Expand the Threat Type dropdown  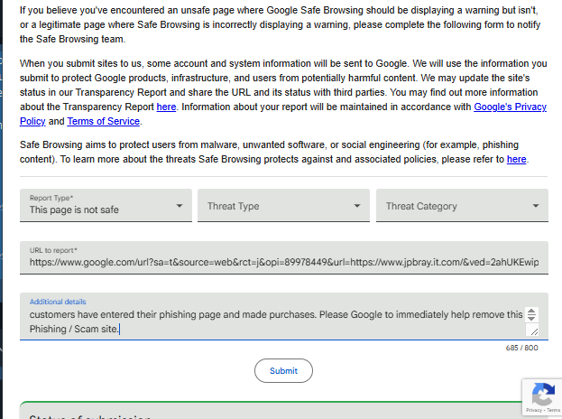283,205
